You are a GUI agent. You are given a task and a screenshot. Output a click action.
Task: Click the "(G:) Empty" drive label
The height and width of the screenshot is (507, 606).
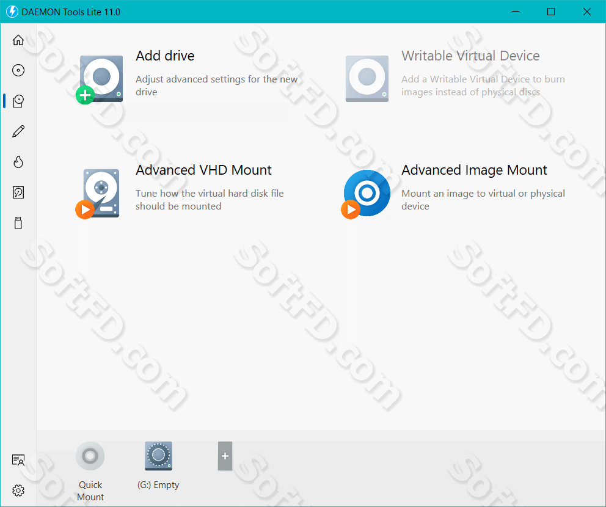click(158, 484)
